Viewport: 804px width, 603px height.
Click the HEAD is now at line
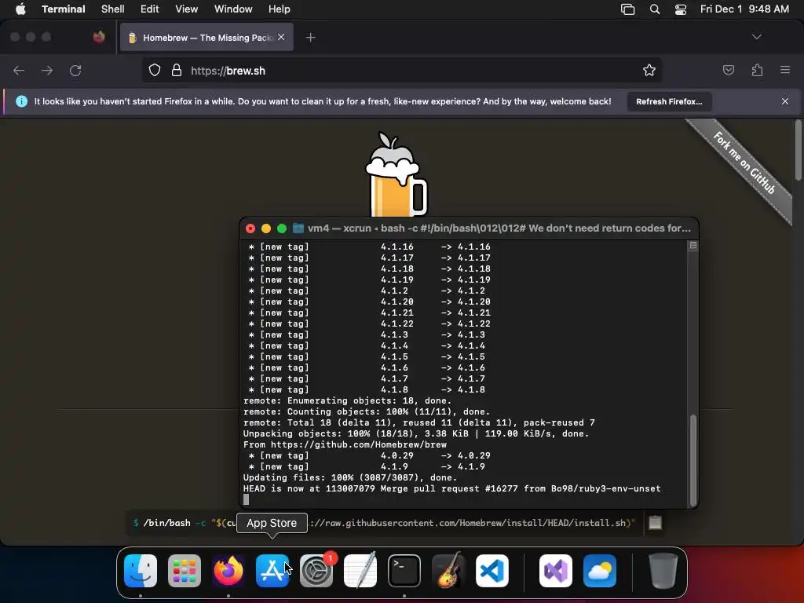451,488
